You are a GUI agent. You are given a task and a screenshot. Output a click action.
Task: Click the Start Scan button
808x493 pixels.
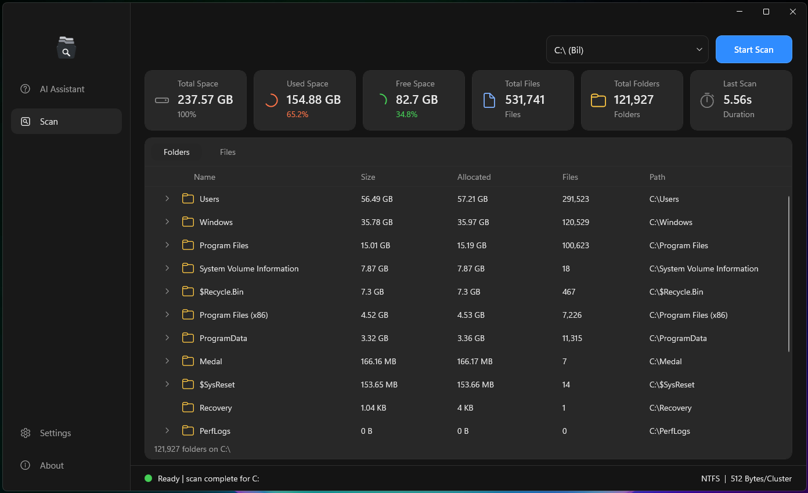coord(754,49)
